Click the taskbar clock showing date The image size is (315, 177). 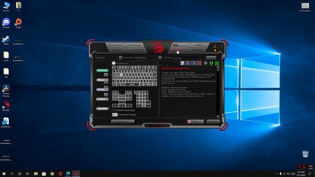(x=301, y=174)
